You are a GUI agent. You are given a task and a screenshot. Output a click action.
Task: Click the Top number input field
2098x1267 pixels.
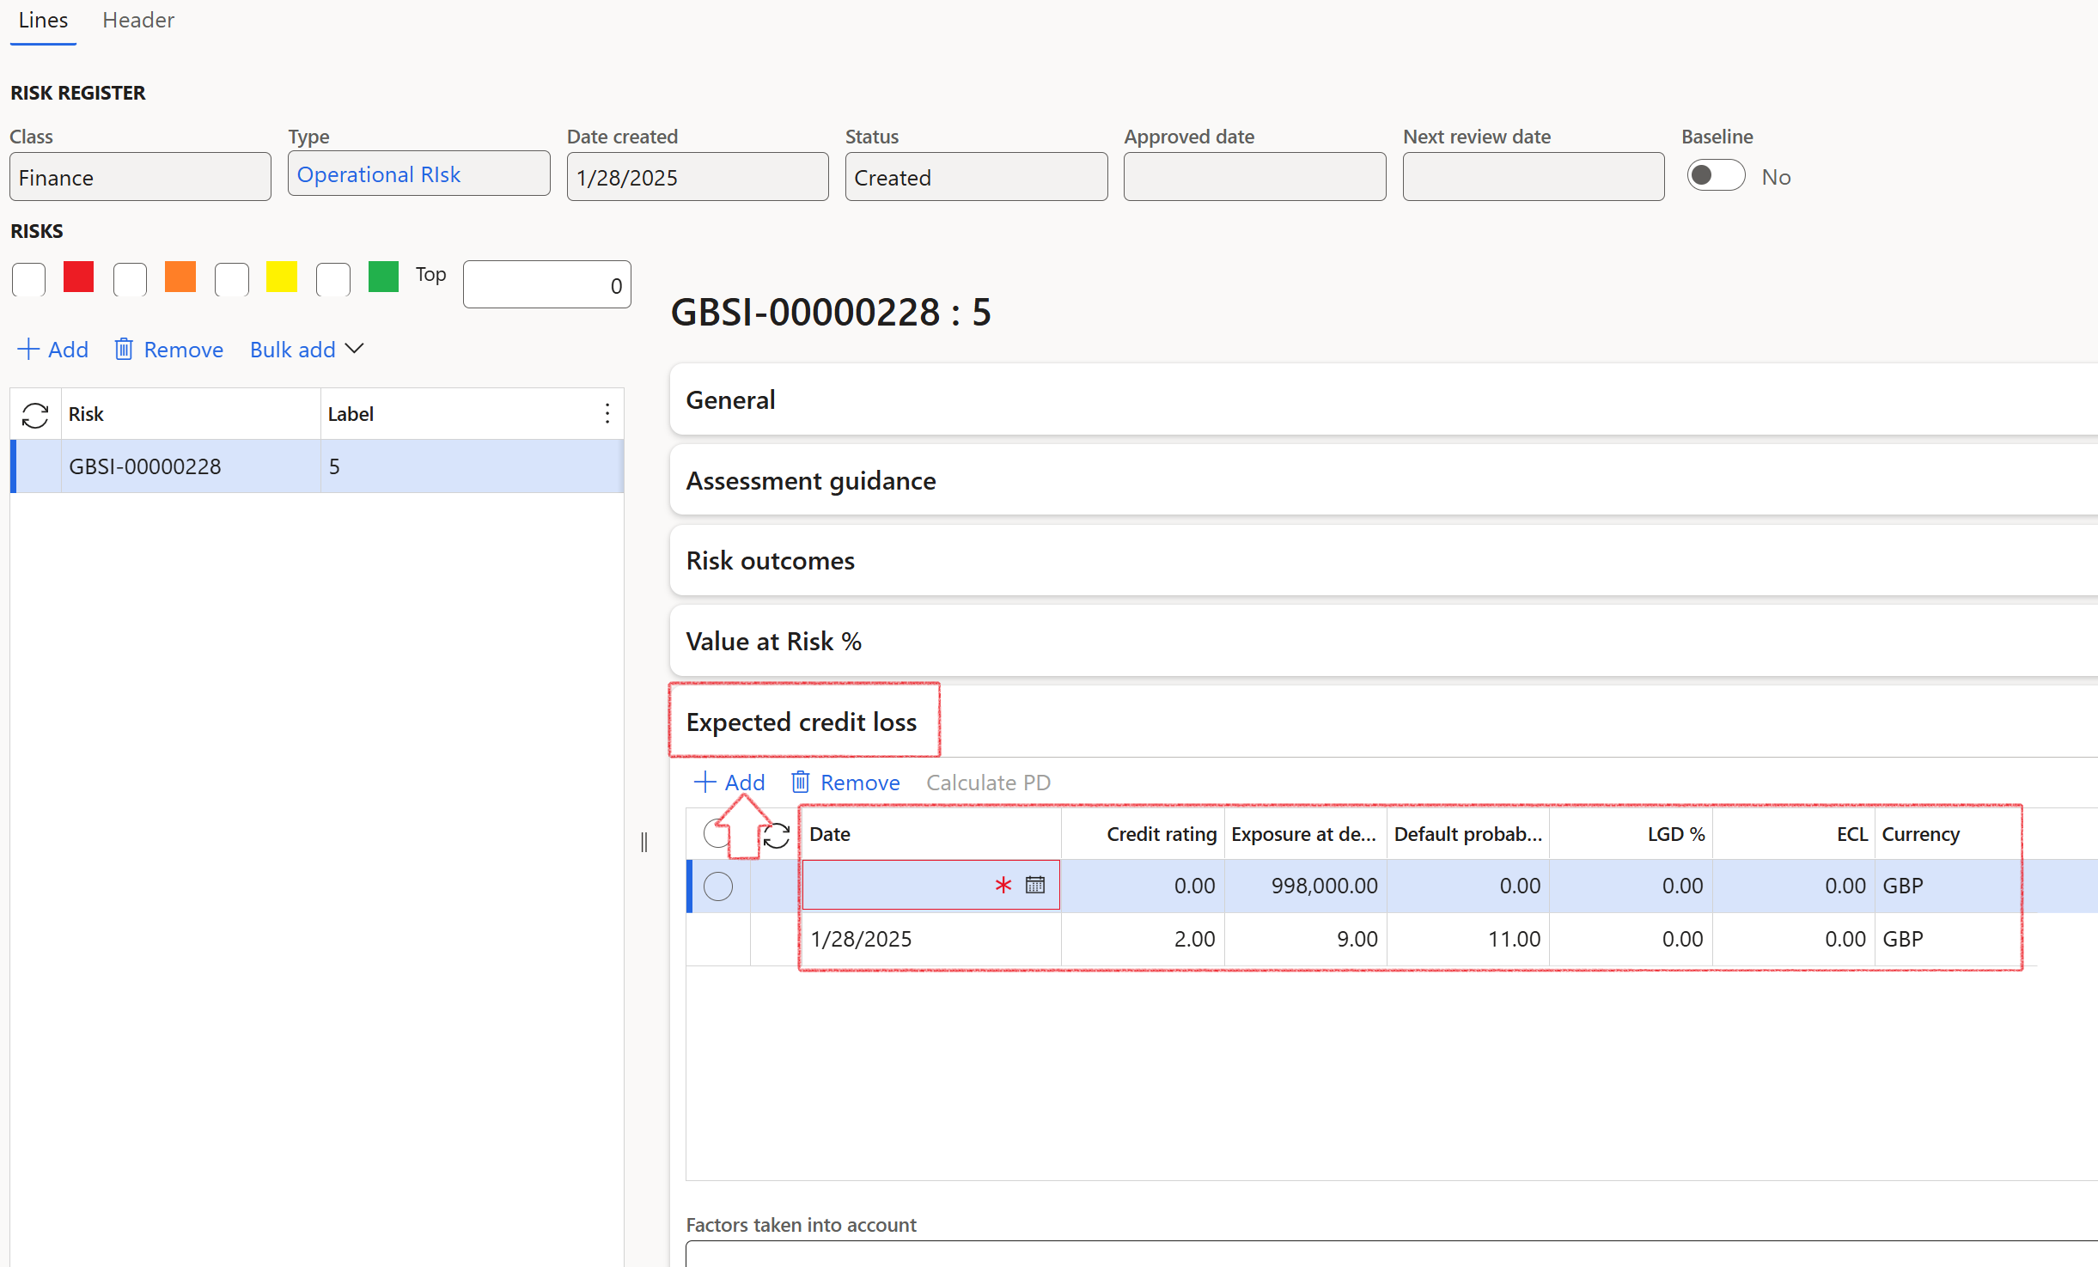(x=546, y=285)
